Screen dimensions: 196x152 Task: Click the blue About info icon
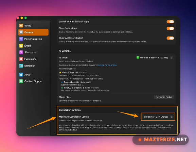21,75
